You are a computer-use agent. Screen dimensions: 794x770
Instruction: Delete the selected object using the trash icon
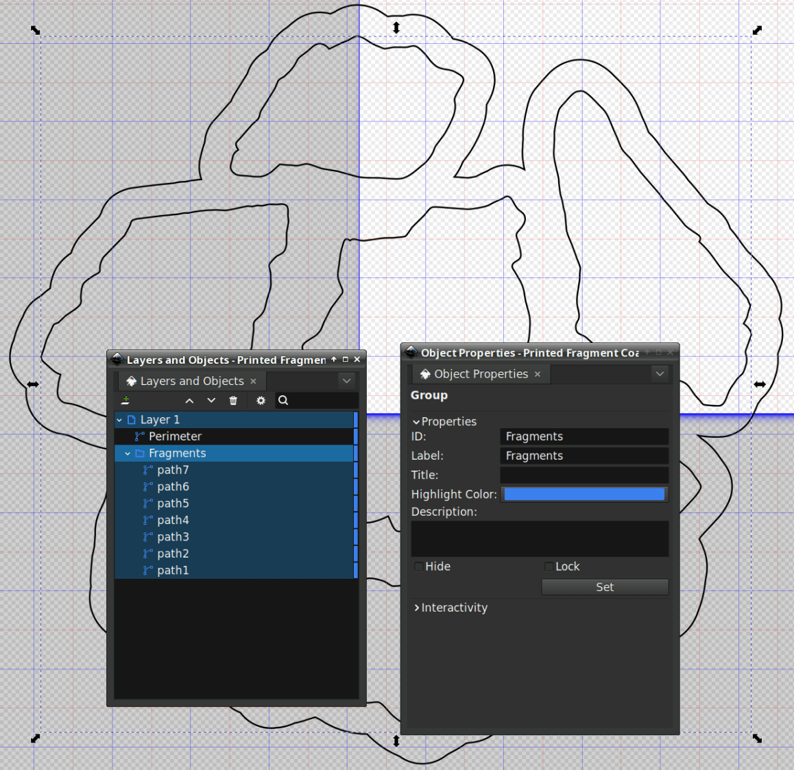pyautogui.click(x=233, y=400)
